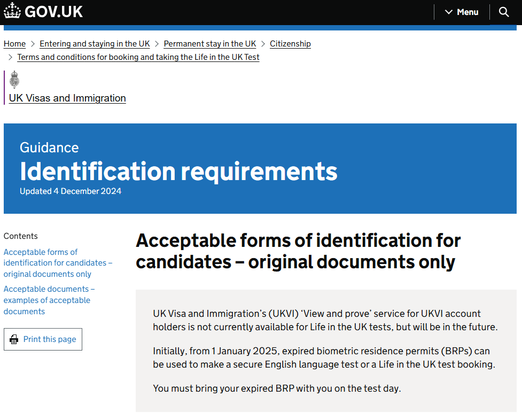
Task: Jump to Acceptable forms of identification section
Action: pyautogui.click(x=58, y=263)
